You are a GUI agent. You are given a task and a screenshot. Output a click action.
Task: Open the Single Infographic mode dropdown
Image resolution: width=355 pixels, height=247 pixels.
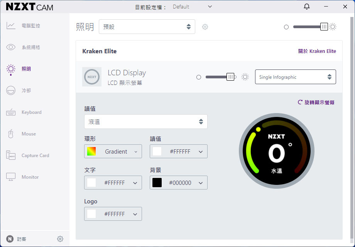[296, 77]
